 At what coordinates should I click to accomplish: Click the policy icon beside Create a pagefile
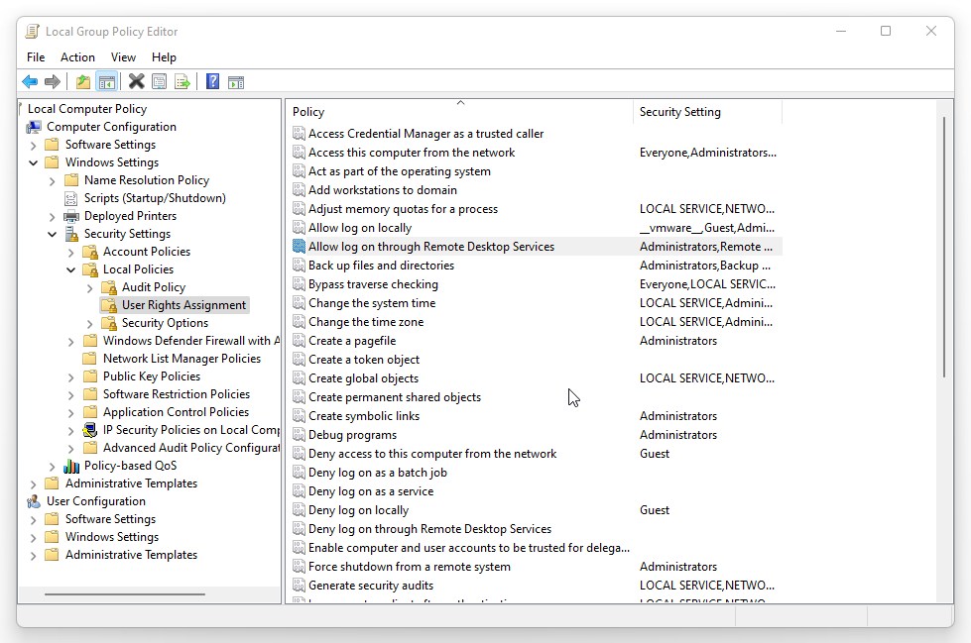pyautogui.click(x=299, y=341)
